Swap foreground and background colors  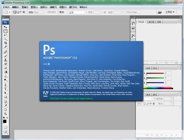coord(7,118)
